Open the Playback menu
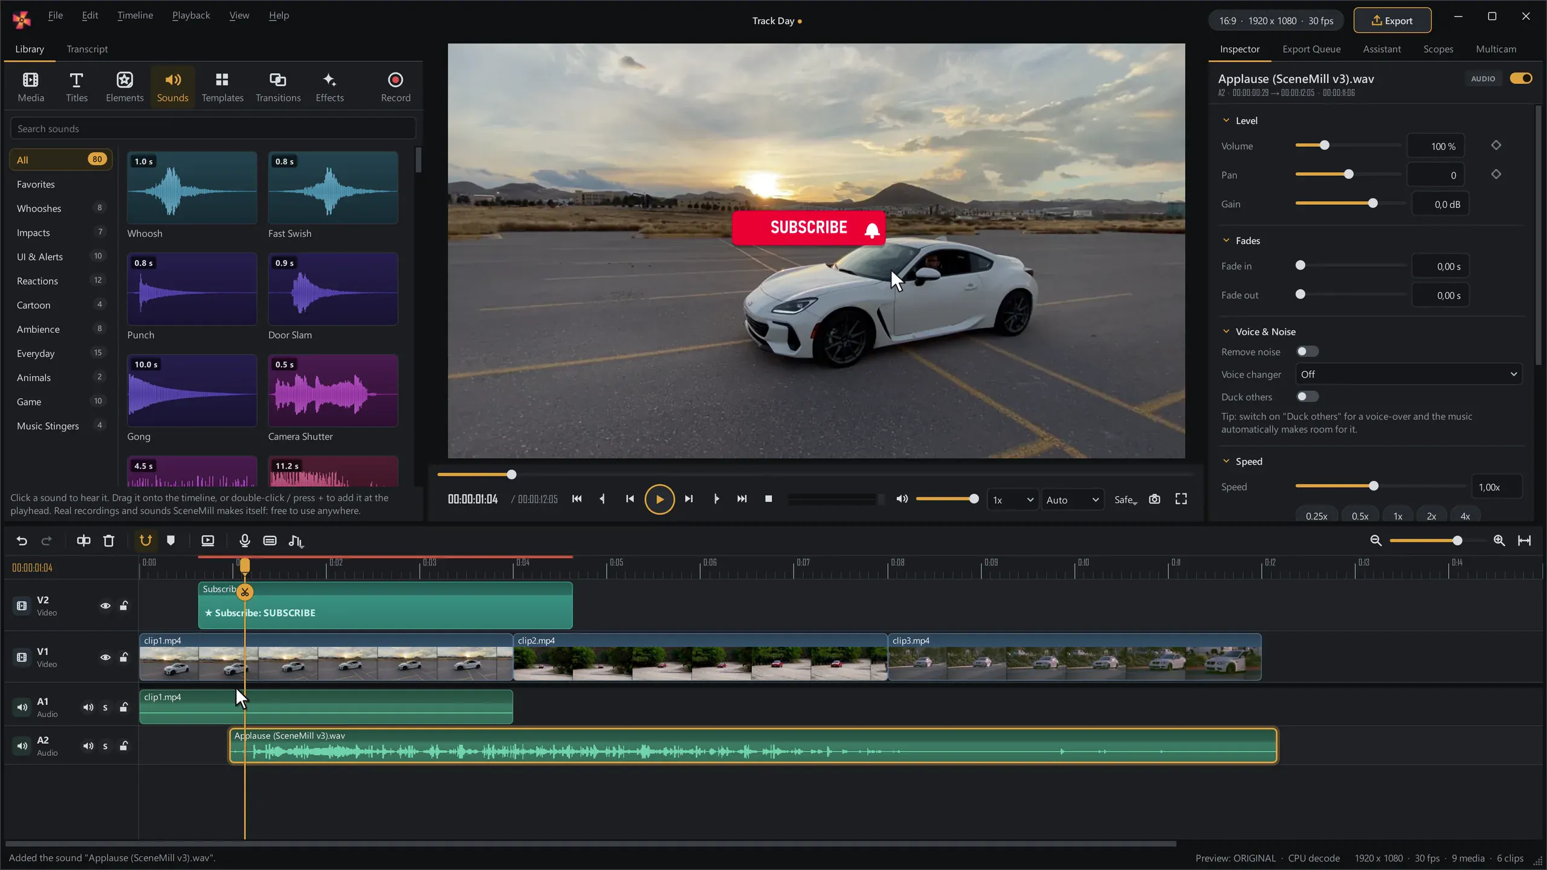The height and width of the screenshot is (870, 1547). (x=191, y=15)
